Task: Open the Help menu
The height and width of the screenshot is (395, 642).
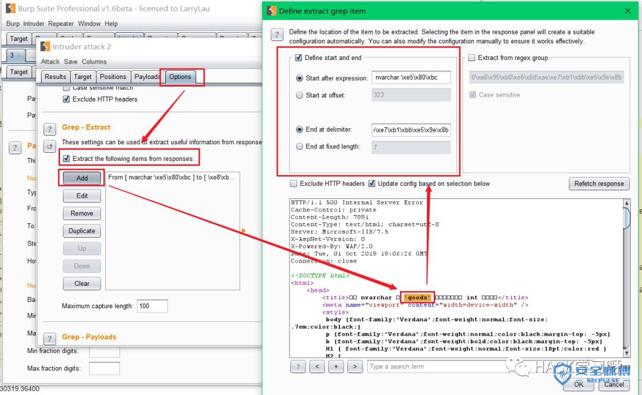Action: pyautogui.click(x=111, y=24)
